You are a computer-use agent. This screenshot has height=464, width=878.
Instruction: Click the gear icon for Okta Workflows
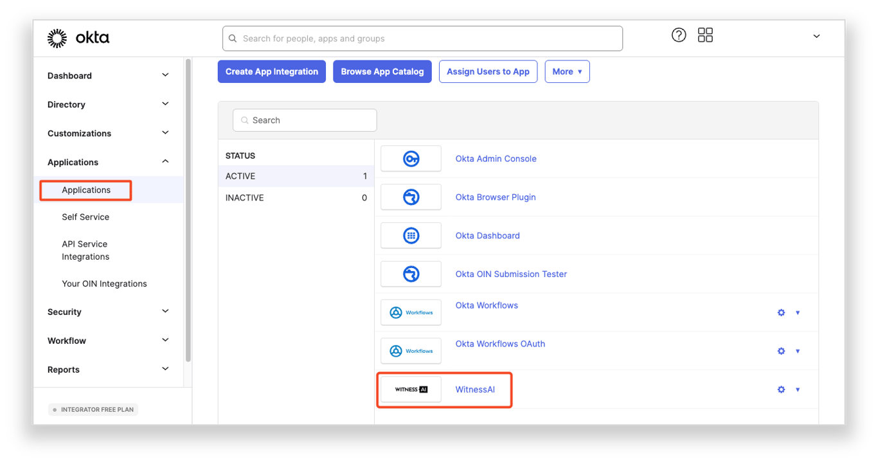[781, 312]
